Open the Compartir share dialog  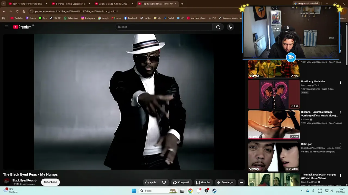pos(181,182)
